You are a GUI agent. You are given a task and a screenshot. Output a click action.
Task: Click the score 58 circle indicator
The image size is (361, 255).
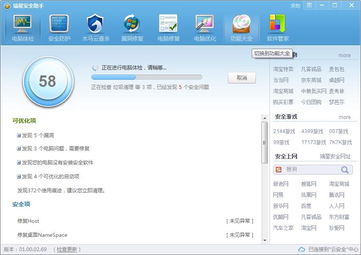tap(48, 81)
